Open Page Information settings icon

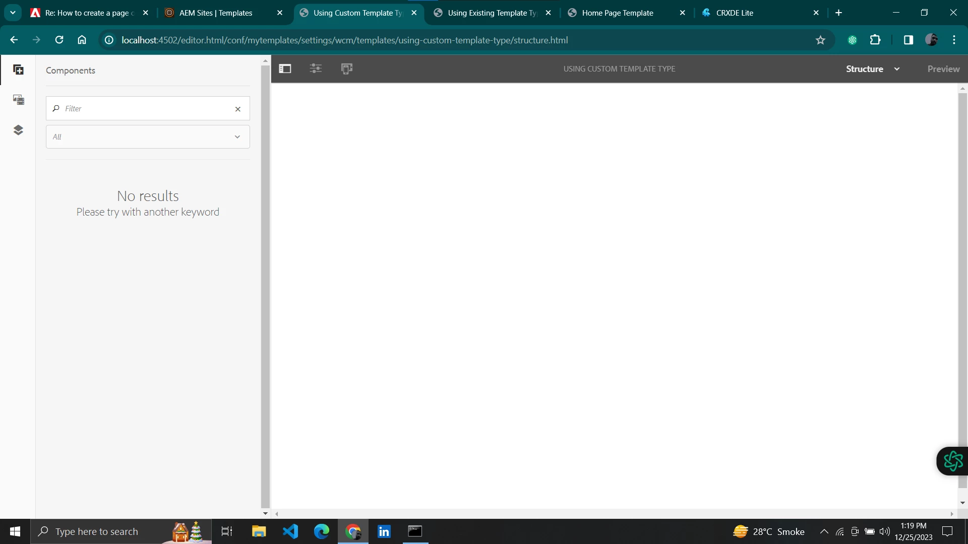[316, 69]
